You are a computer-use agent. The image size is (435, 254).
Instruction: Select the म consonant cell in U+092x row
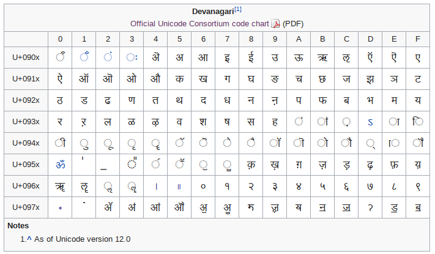(394, 100)
